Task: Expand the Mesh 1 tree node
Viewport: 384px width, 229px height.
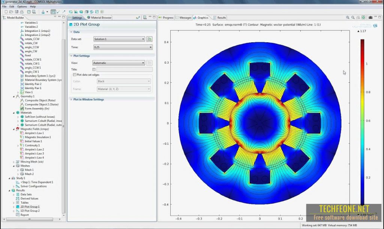Action: [x=18, y=170]
